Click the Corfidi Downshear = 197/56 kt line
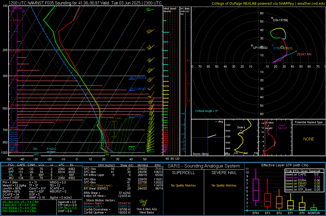Screen dimensions: 326x216 click(107, 210)
